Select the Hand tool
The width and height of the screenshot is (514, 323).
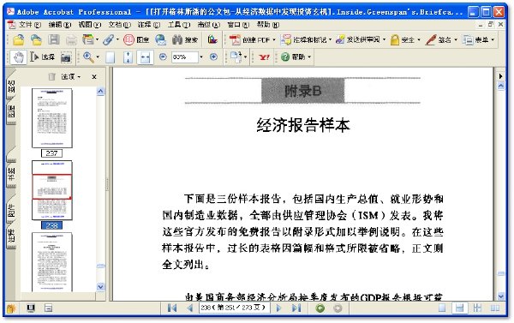[19, 57]
